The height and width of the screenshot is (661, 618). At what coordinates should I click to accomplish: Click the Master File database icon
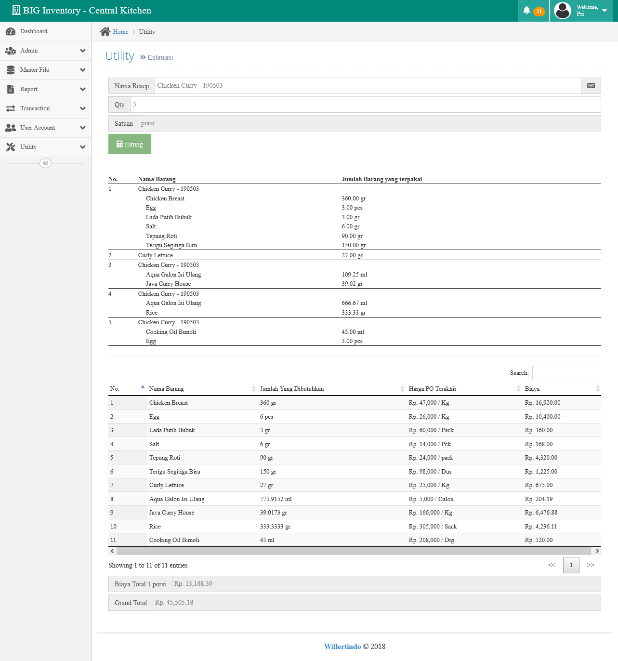click(11, 70)
